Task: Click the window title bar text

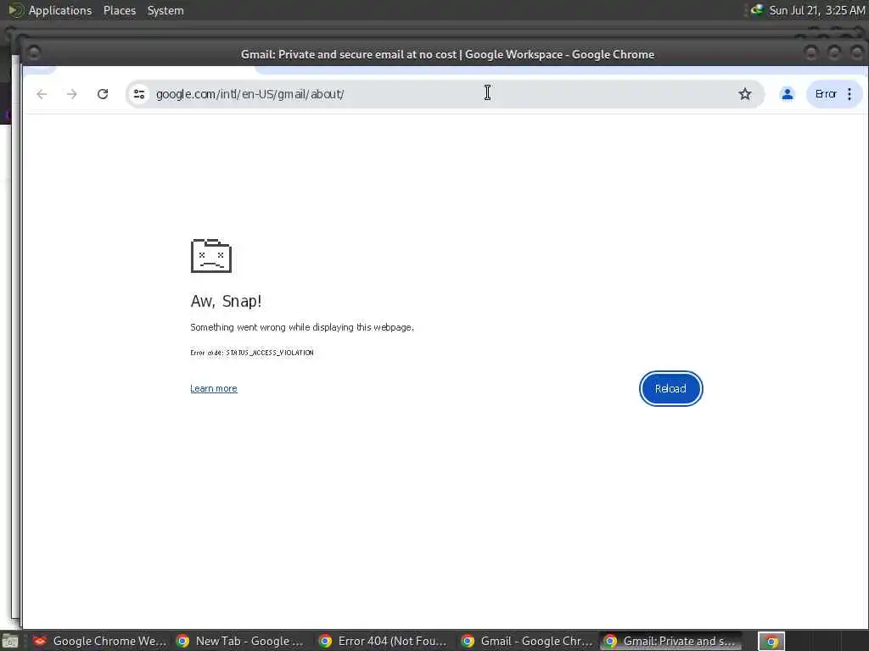Action: (x=447, y=54)
